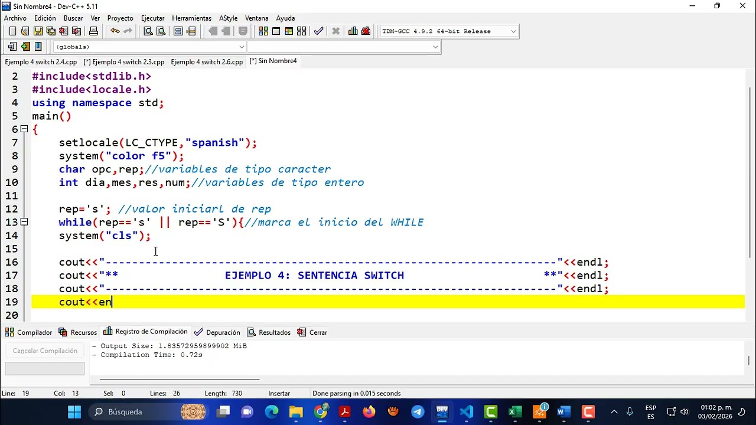Show hidden system tray icons chevron
The image size is (756, 425).
(x=614, y=411)
